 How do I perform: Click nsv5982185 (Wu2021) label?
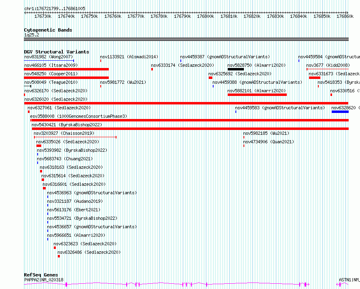[266, 133]
